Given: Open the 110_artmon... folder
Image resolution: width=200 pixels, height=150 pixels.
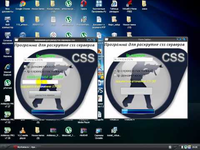Looking at the screenshot, I should click(22, 21).
